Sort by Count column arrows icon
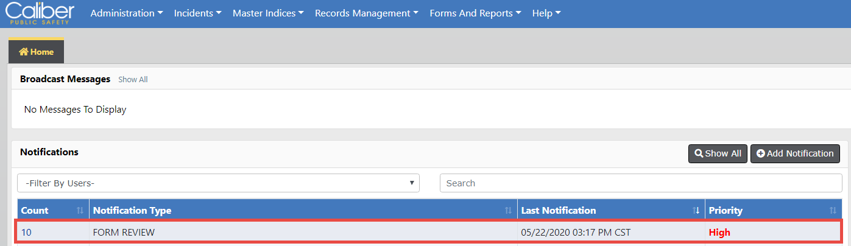The height and width of the screenshot is (246, 851). point(80,211)
